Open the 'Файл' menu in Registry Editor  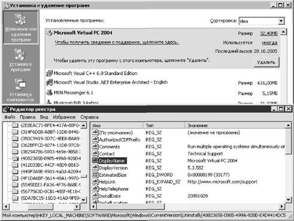tap(10, 117)
